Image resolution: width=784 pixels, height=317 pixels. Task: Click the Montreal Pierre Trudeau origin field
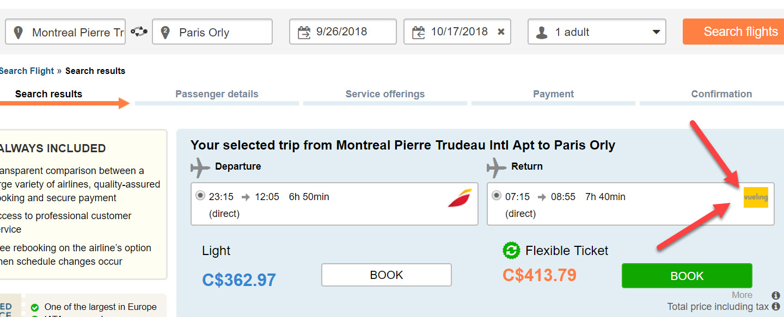[65, 32]
